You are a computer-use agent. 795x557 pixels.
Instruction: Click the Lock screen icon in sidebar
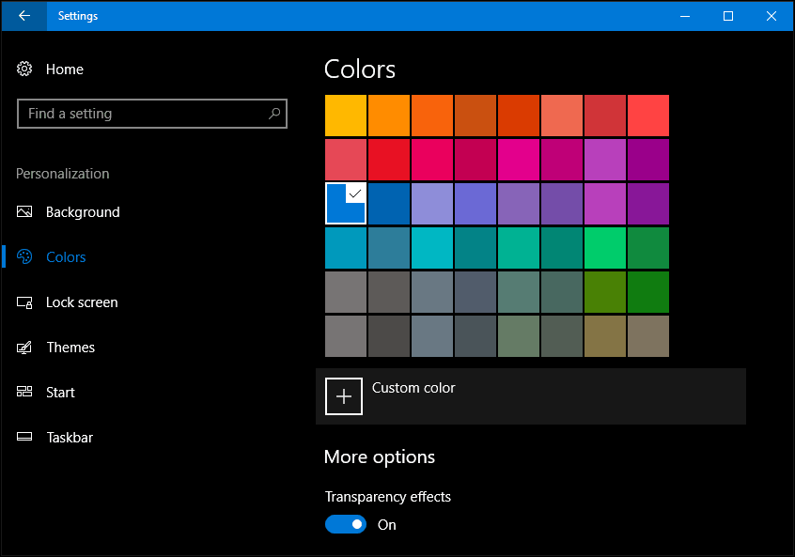pyautogui.click(x=24, y=302)
